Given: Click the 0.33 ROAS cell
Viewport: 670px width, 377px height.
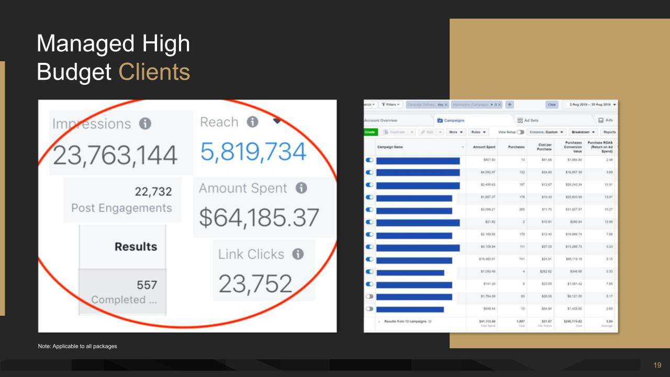Looking at the screenshot, I should point(609,272).
